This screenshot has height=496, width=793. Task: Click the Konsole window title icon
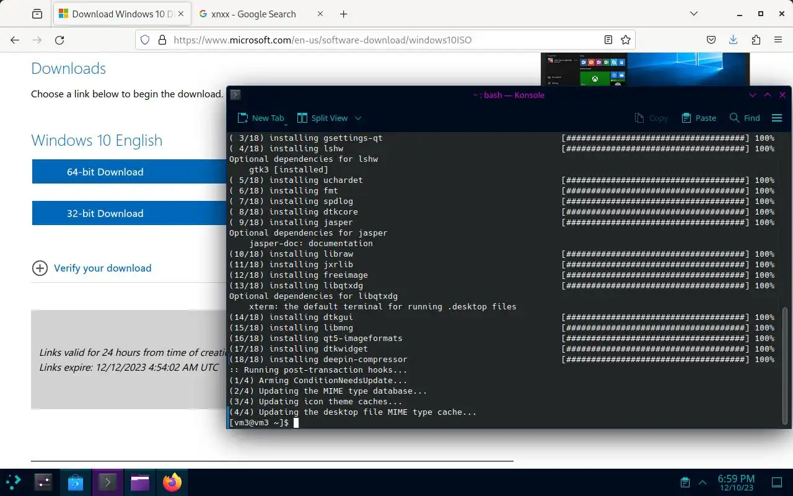(x=235, y=95)
